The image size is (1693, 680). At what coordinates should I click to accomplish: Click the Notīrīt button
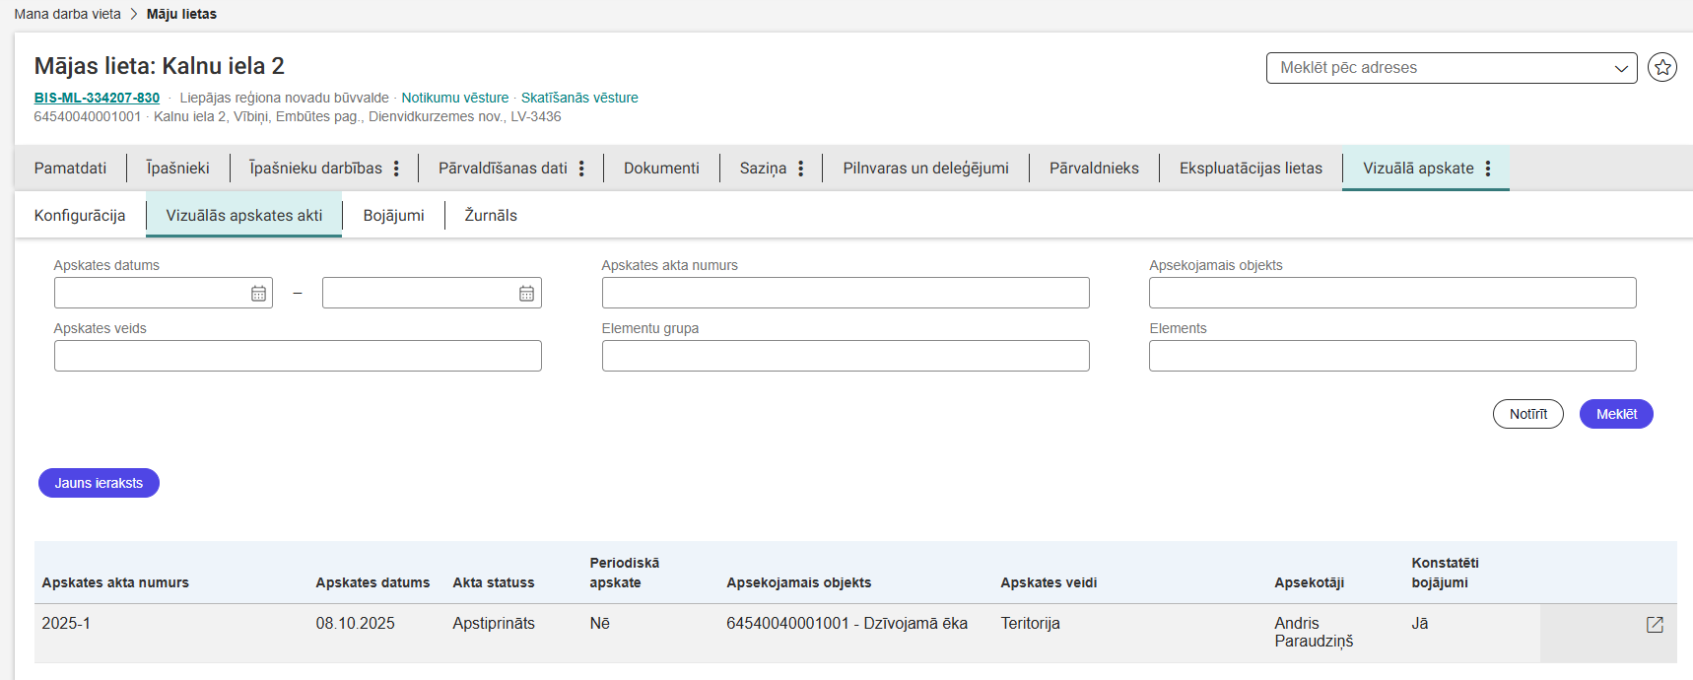point(1527,414)
